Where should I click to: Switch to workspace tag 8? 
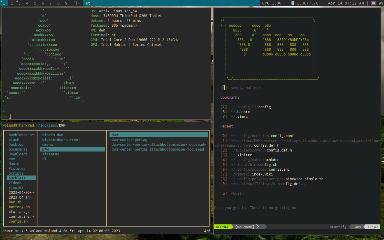(x=58, y=3)
